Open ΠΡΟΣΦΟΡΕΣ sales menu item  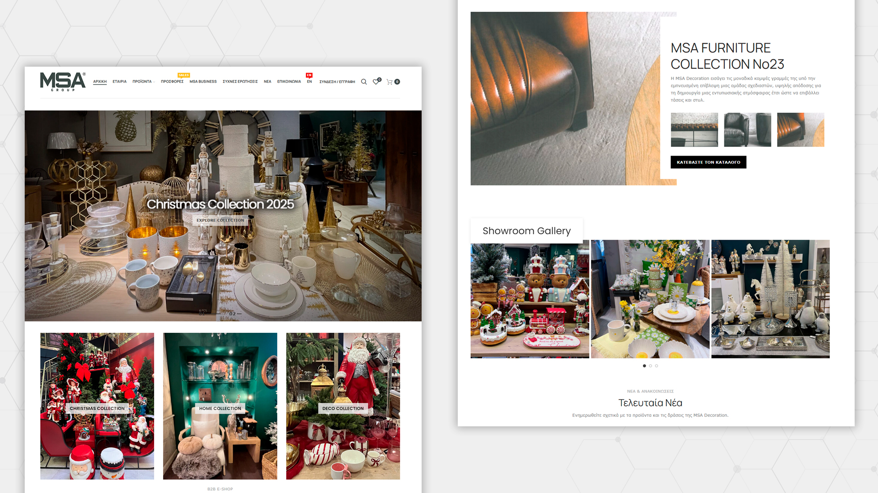(172, 82)
